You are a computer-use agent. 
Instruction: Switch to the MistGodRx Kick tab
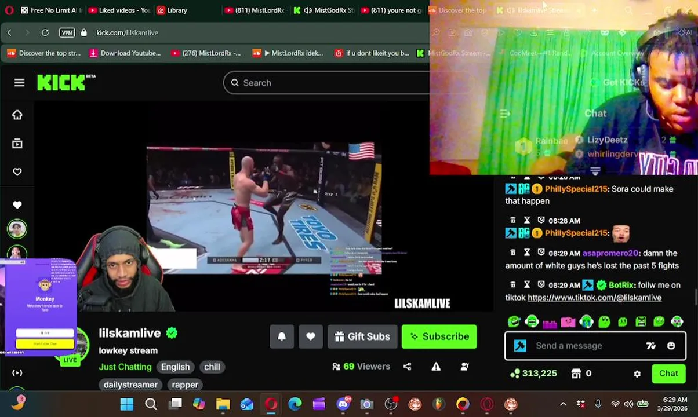pos(324,10)
